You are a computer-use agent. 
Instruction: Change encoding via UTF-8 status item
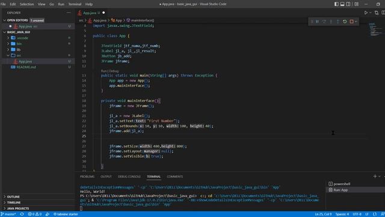pos(357,215)
